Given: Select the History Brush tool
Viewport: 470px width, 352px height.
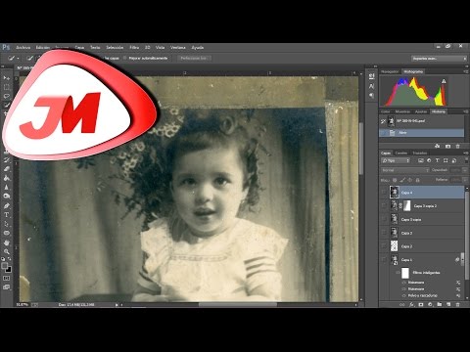Looking at the screenshot, I should coord(6,160).
